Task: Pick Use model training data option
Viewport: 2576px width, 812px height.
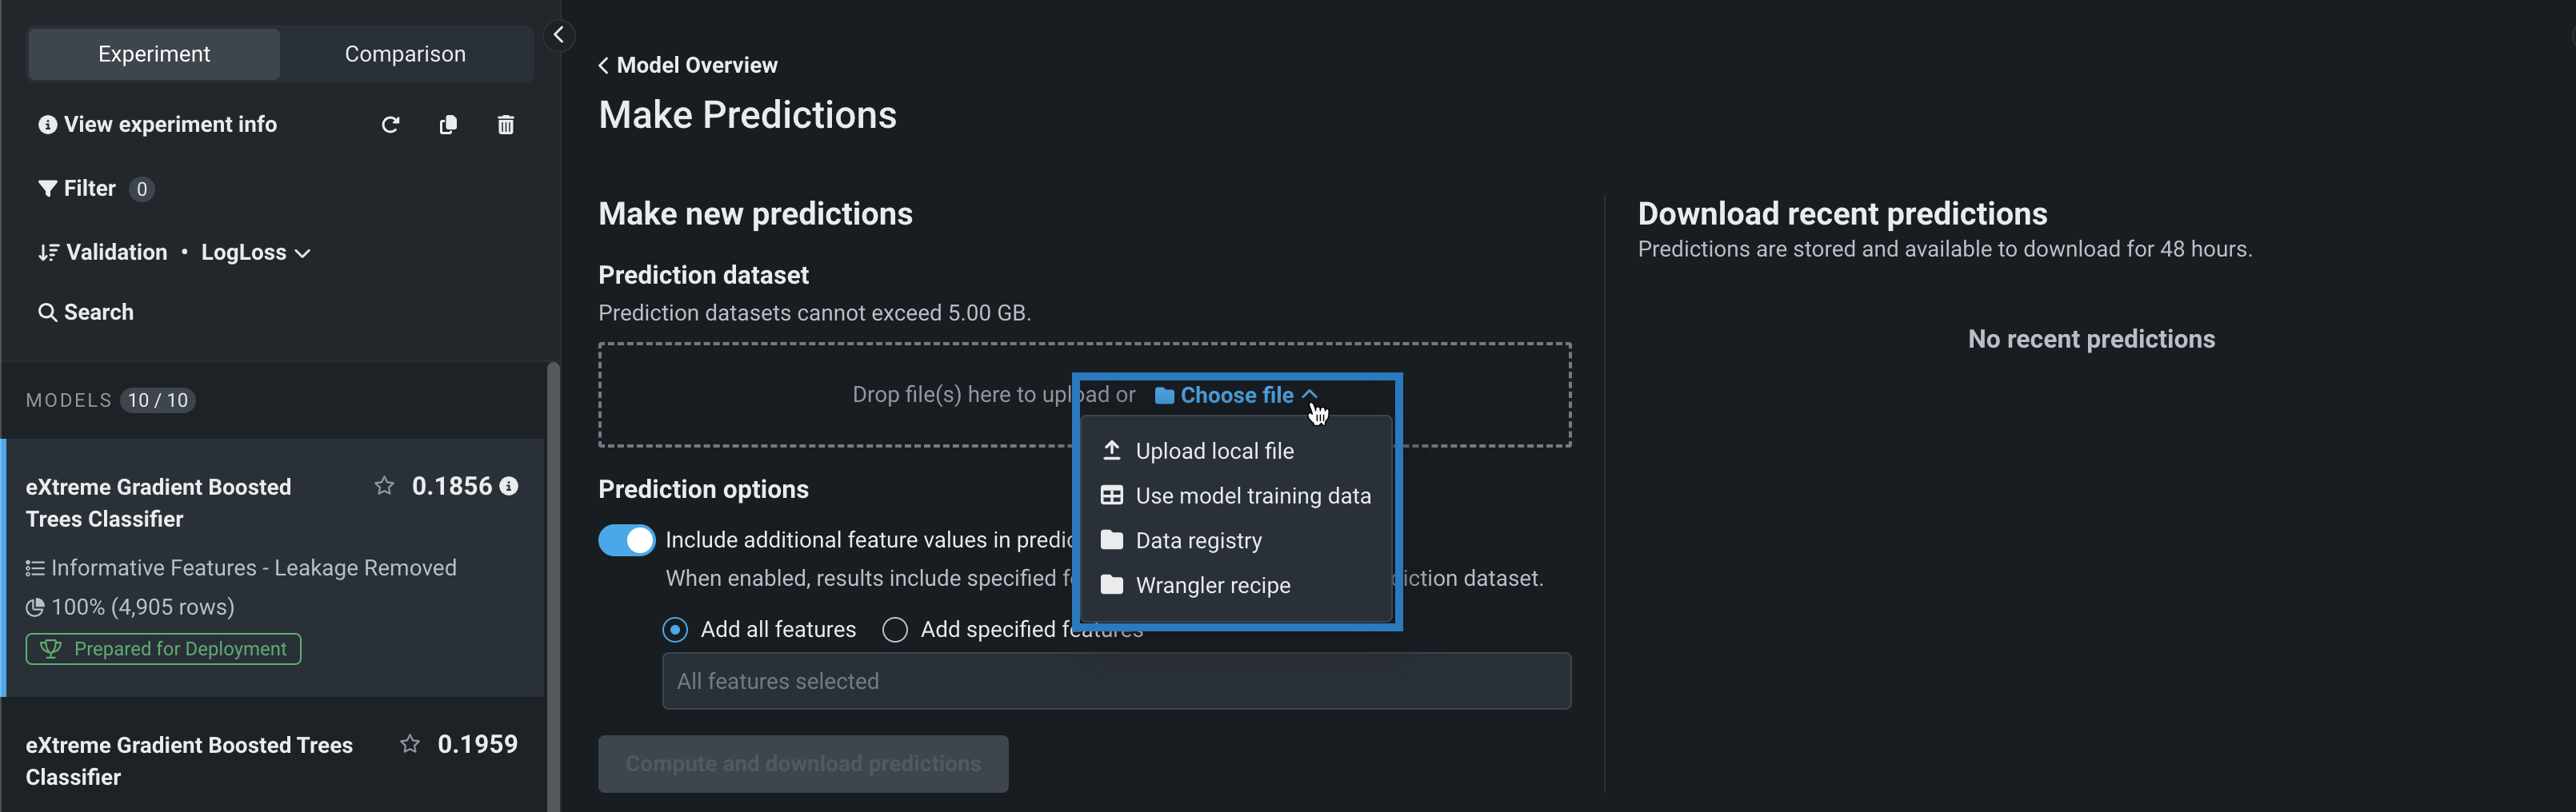Action: (1252, 496)
